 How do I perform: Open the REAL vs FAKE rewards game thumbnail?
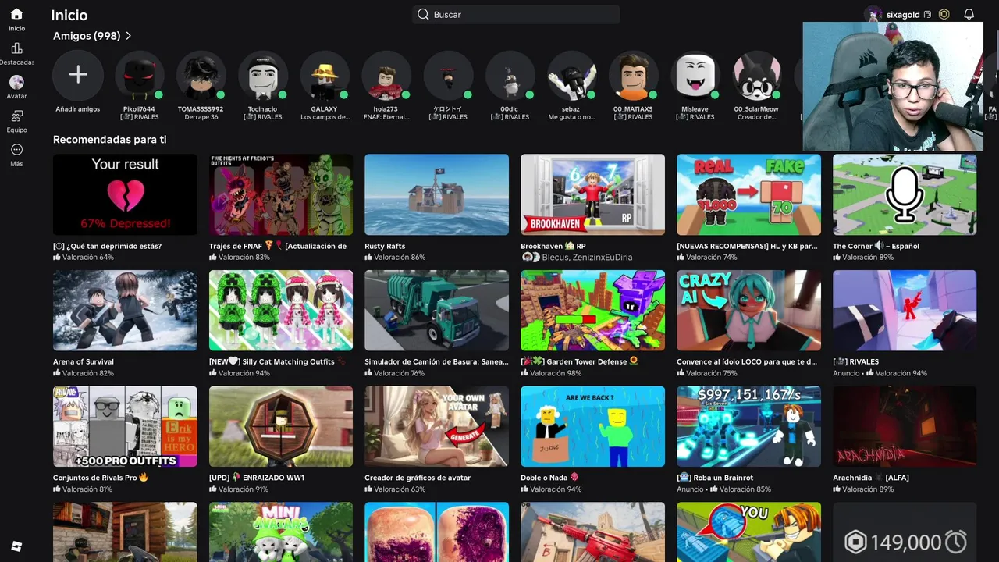[748, 194]
